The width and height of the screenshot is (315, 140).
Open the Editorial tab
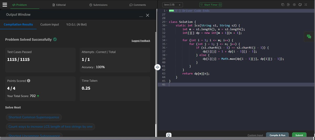pos(59,5)
